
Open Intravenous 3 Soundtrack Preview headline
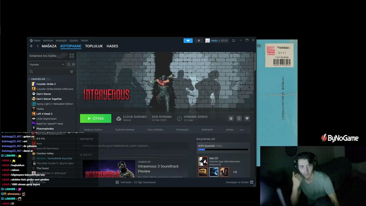(158, 169)
